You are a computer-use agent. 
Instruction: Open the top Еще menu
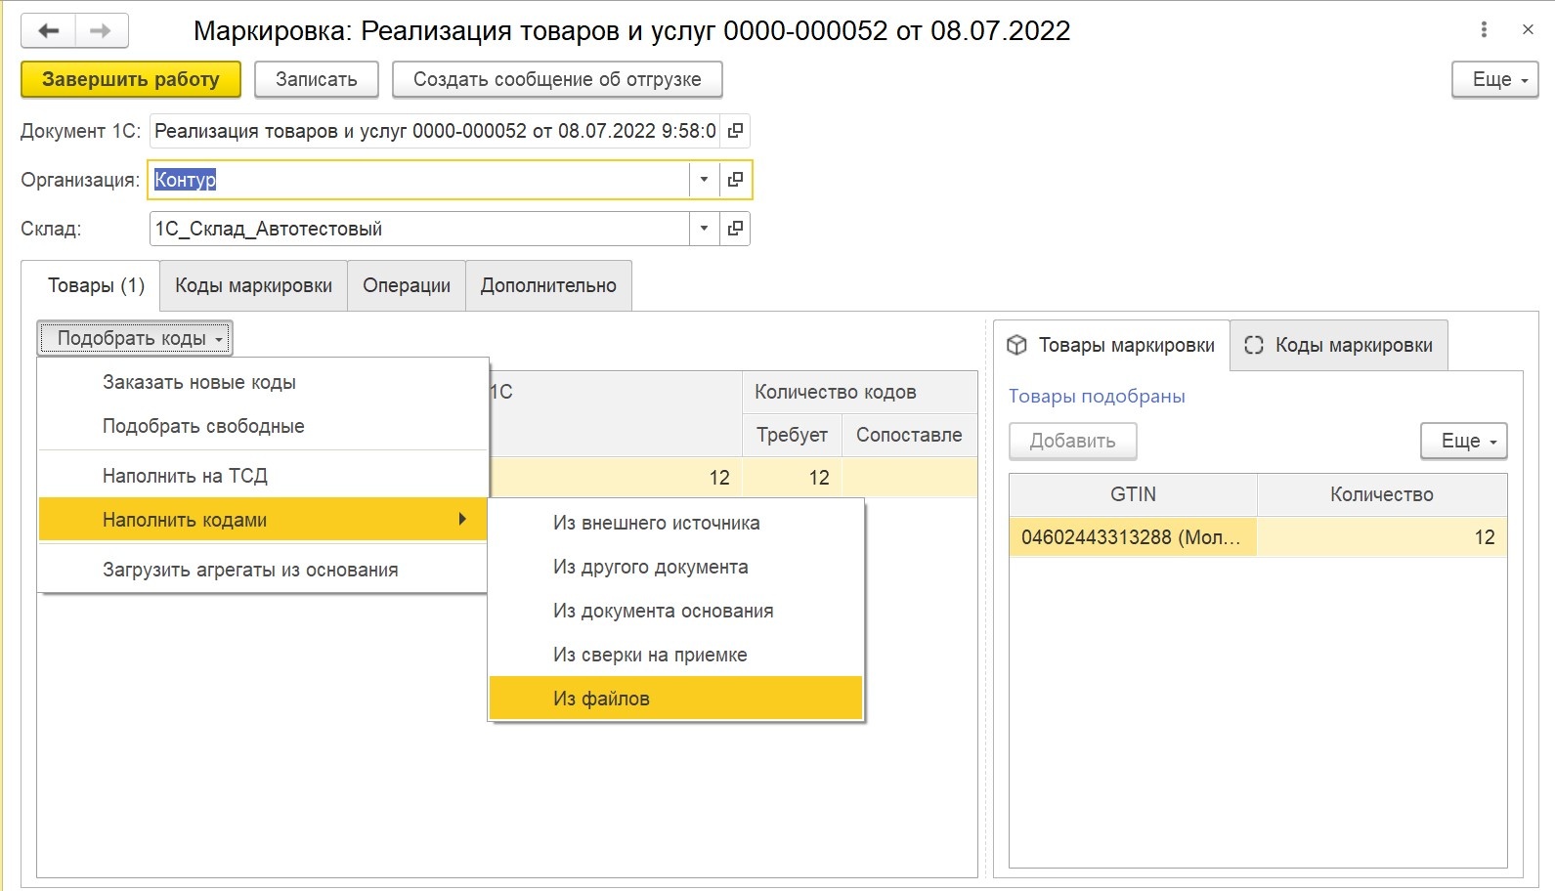1495,79
